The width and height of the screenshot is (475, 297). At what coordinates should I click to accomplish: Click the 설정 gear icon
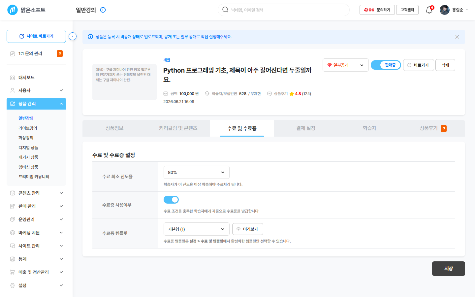13,285
